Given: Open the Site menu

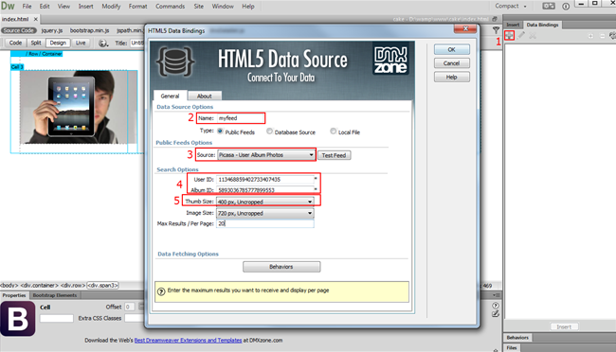Looking at the screenshot, I should [199, 7].
